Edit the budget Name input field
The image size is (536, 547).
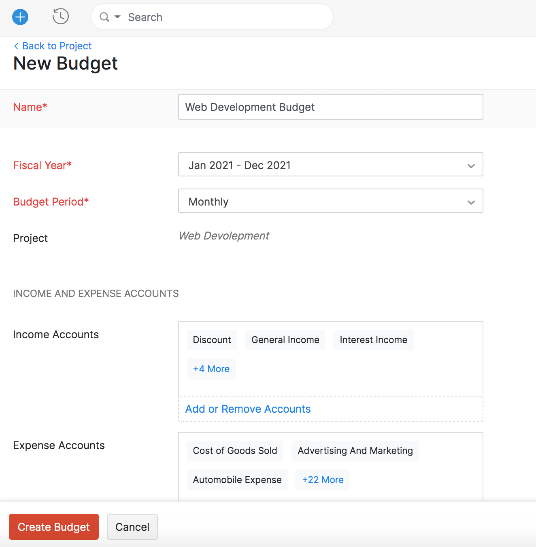(330, 107)
